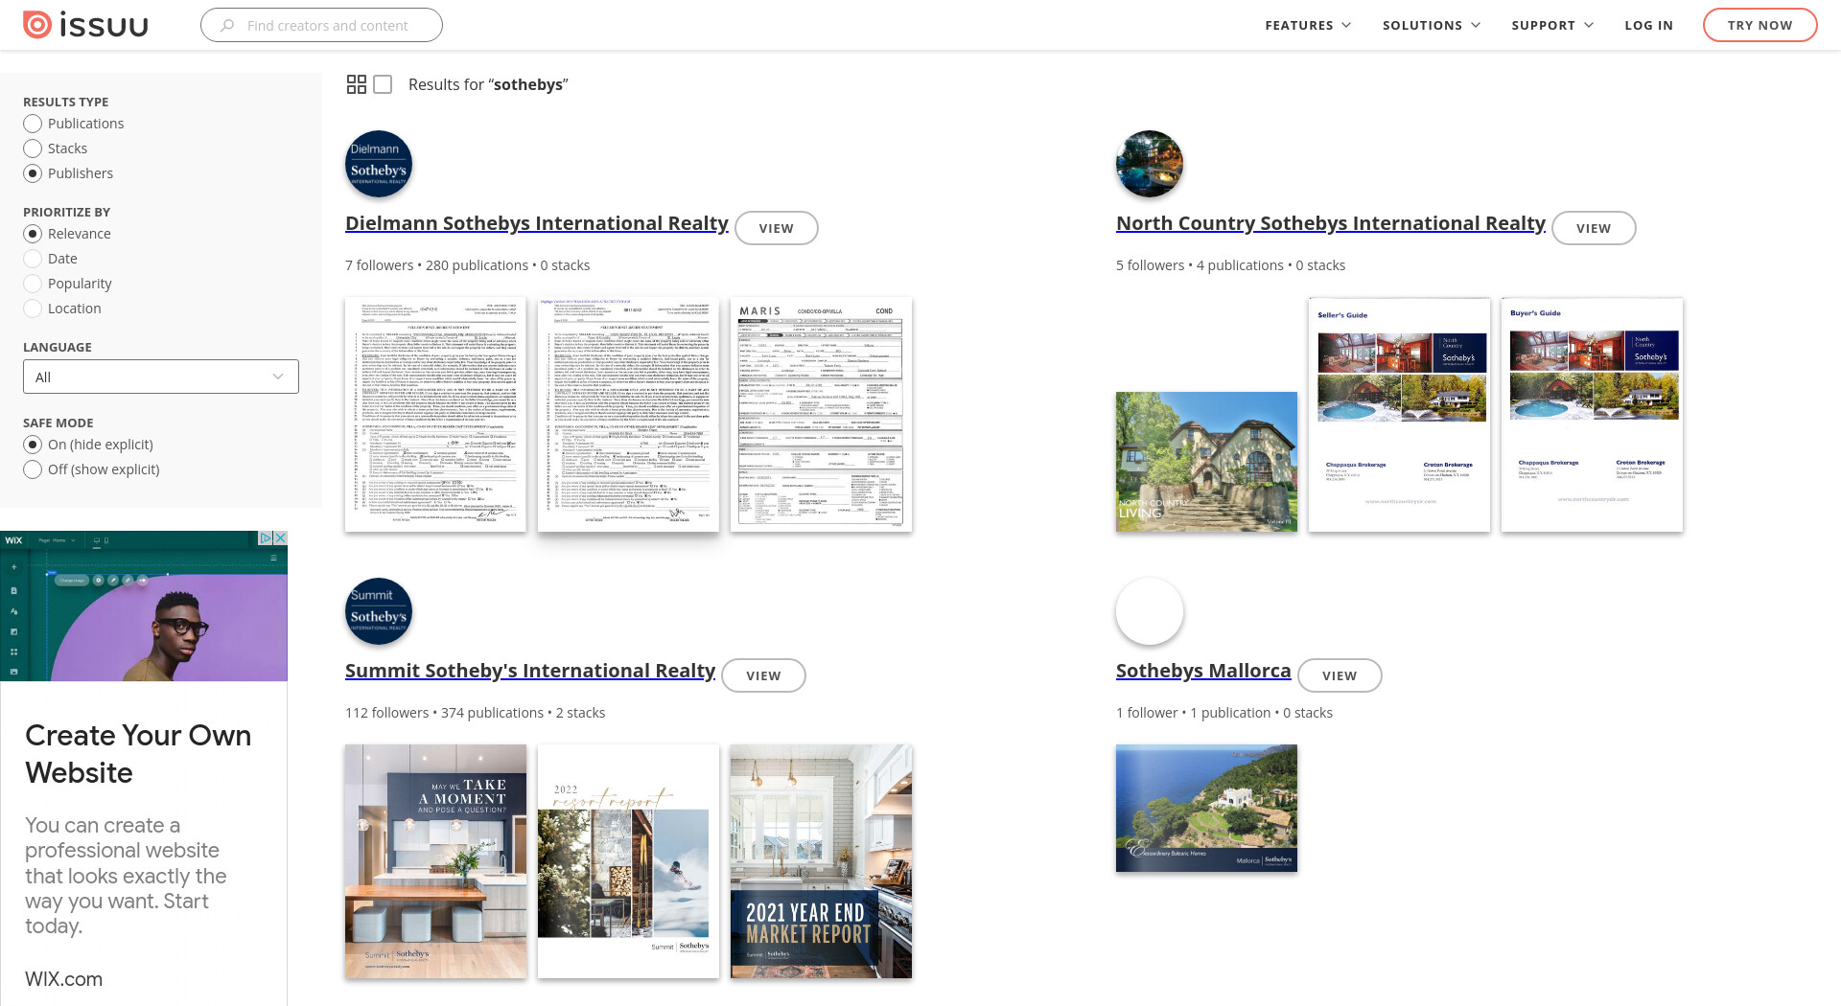Open Mallorca Extraordinary Balearic Homes thumbnail
Viewport: 1841px width, 1006px height.
(1206, 809)
